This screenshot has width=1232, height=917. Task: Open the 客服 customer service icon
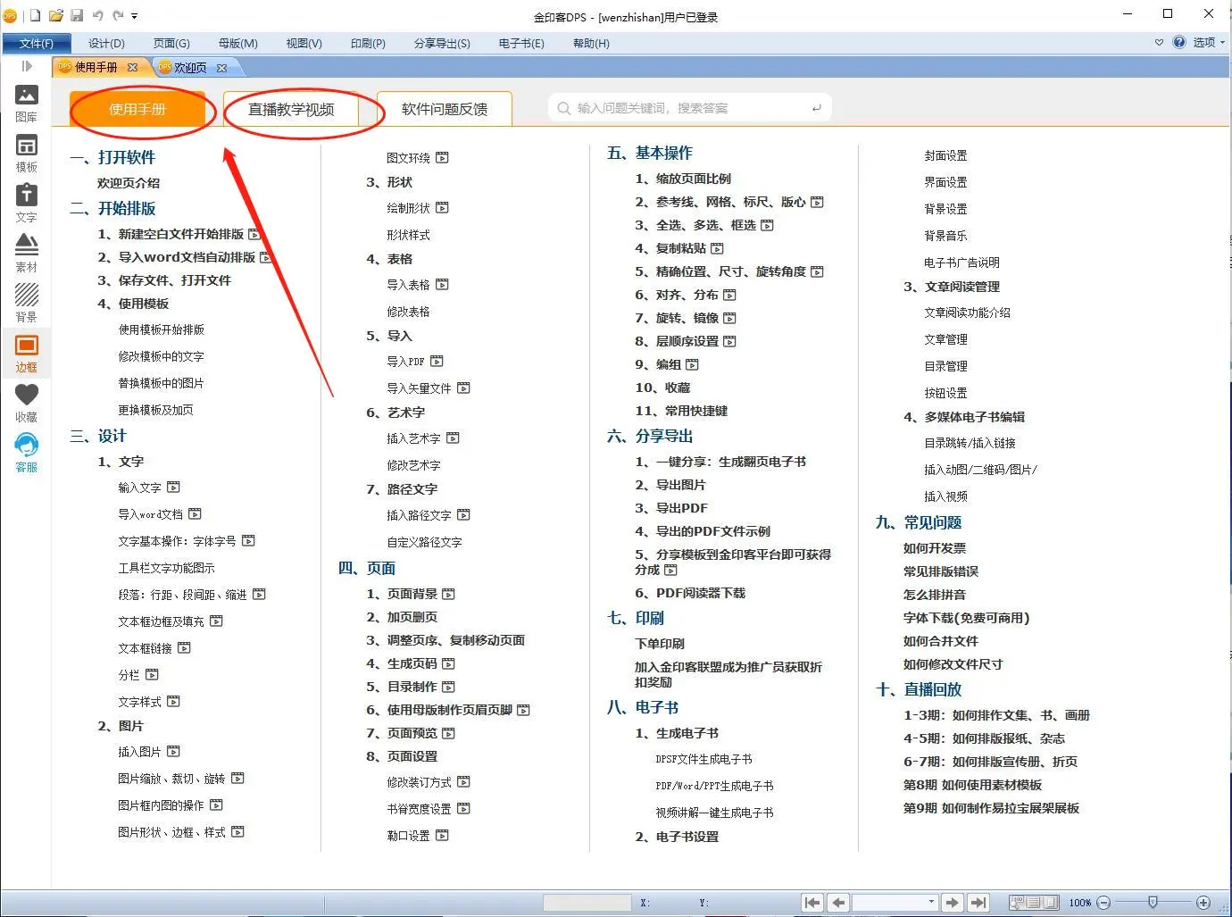click(27, 452)
